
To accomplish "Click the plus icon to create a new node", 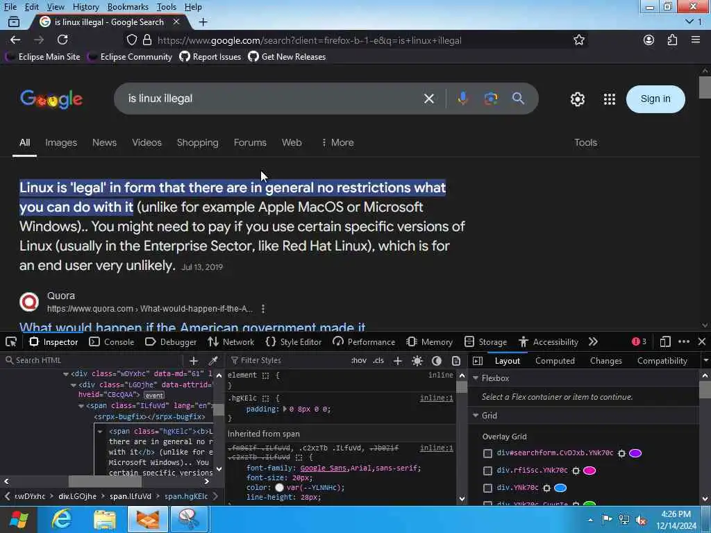I will (x=194, y=361).
